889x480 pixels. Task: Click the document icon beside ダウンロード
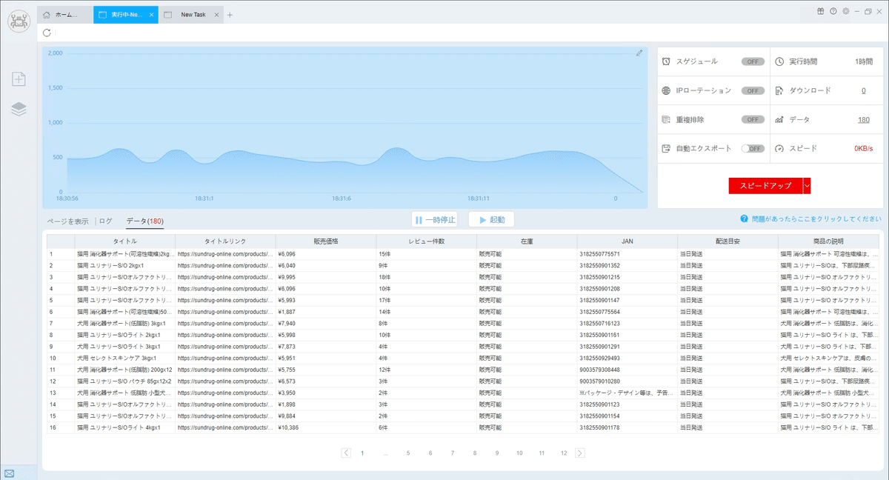coord(779,90)
